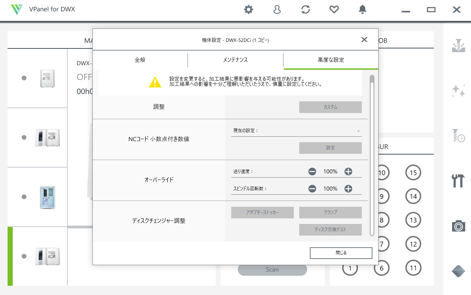The image size is (471, 295).
Task: Open user account icon in title bar
Action: tap(277, 10)
